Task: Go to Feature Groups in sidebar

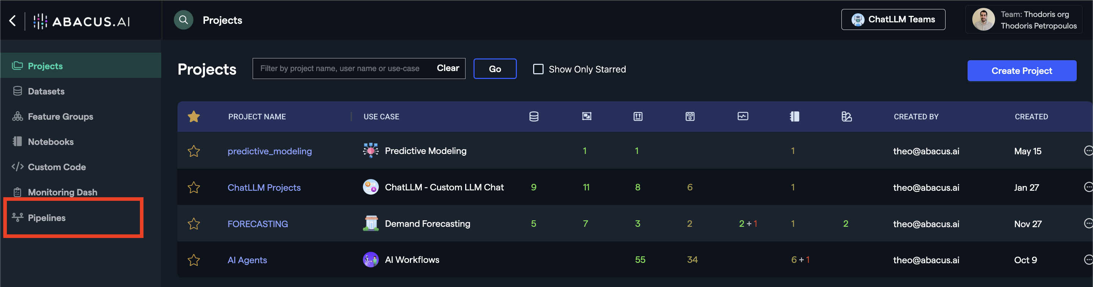Action: click(60, 116)
